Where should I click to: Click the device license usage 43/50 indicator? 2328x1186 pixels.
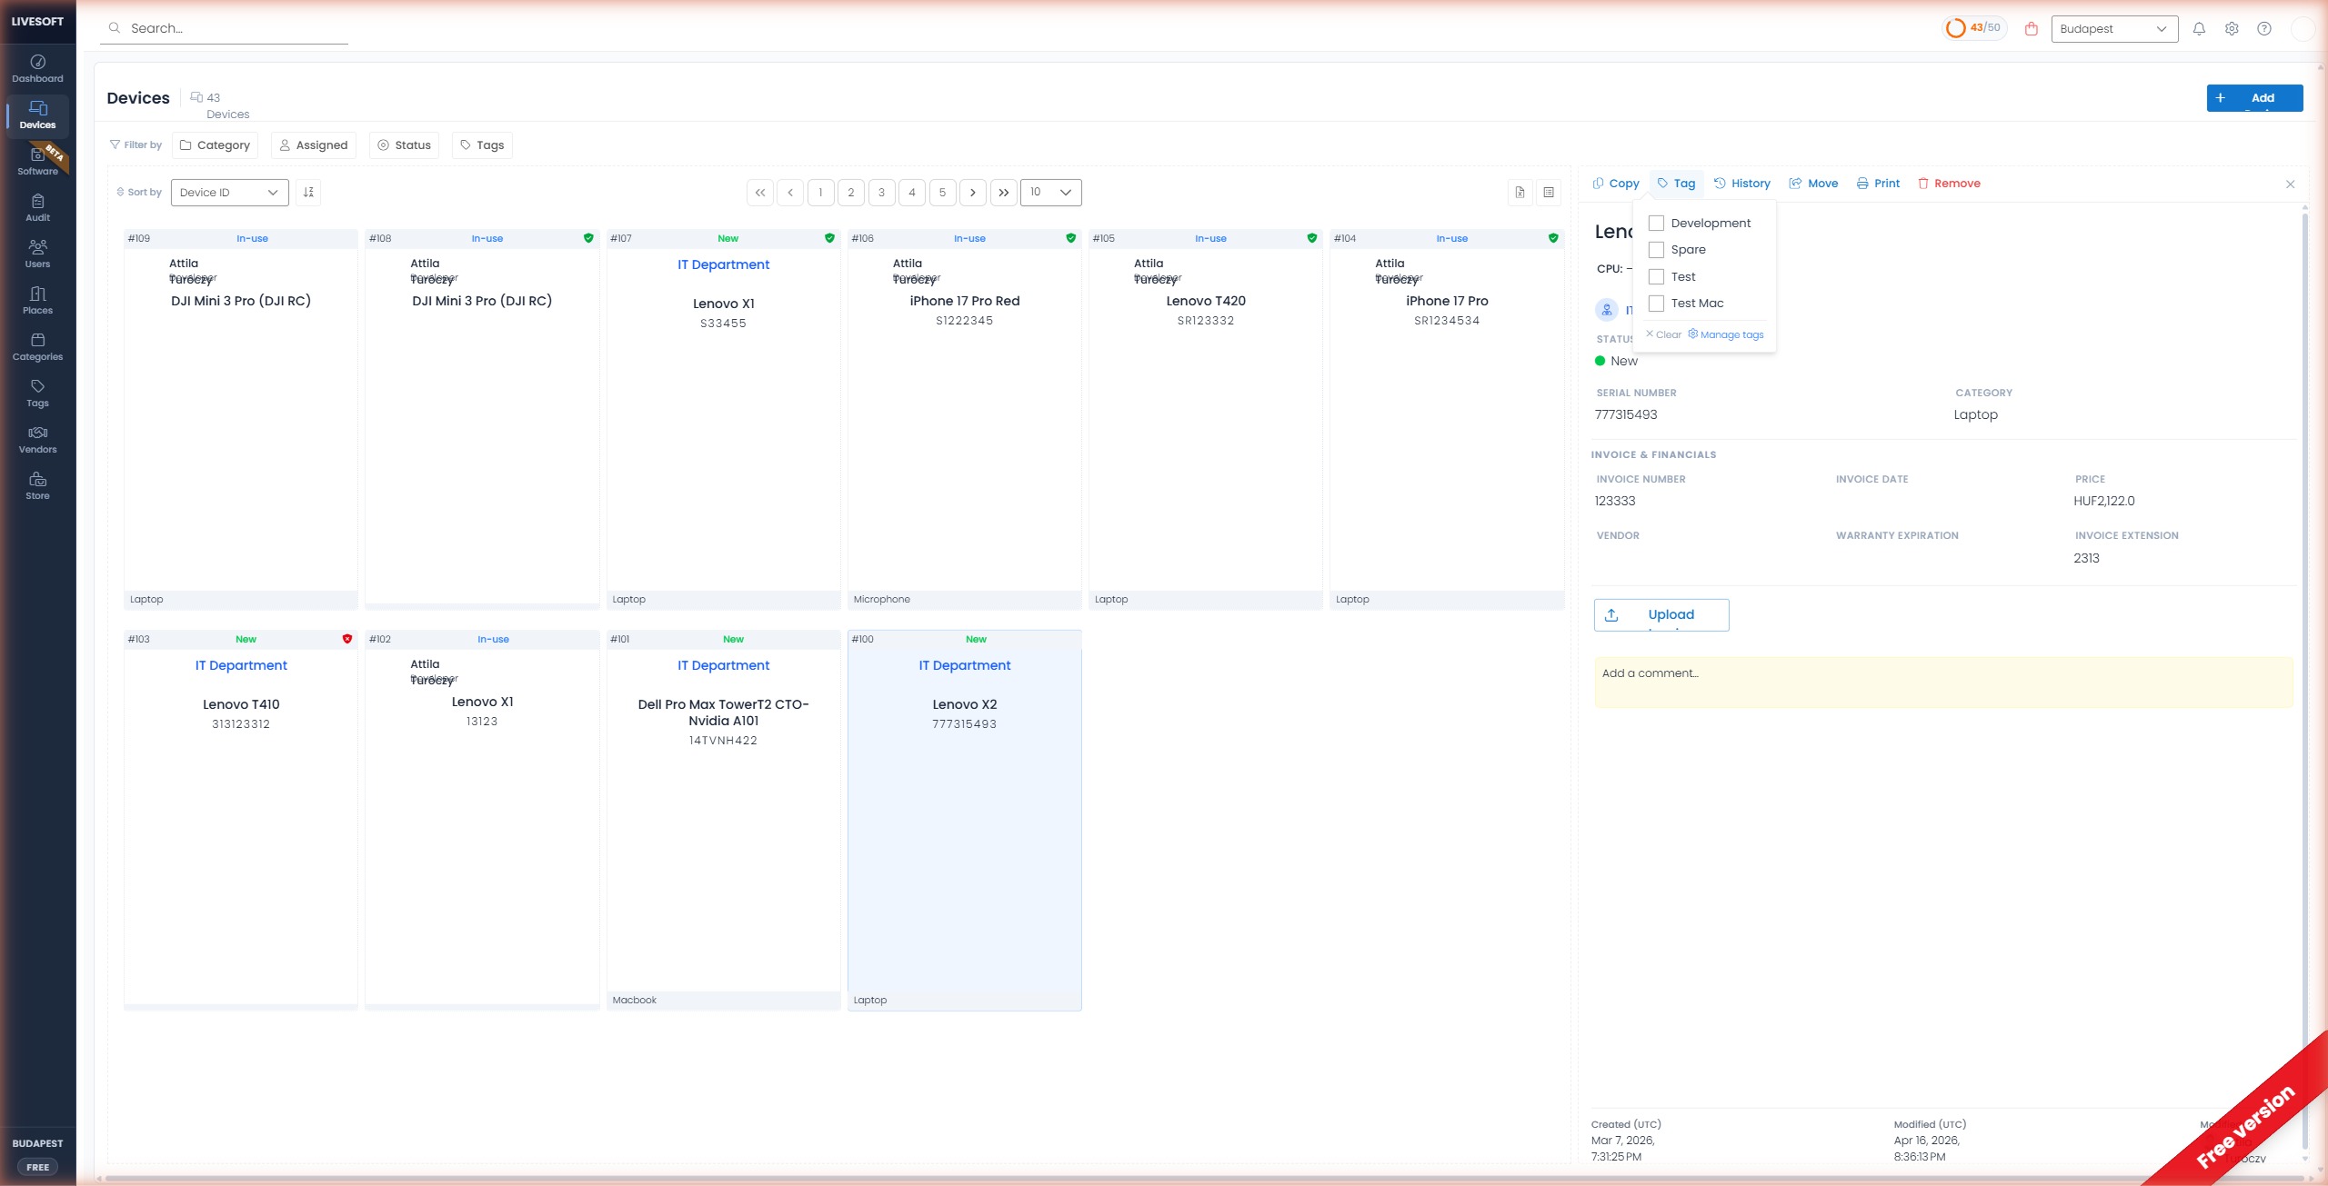(1974, 28)
